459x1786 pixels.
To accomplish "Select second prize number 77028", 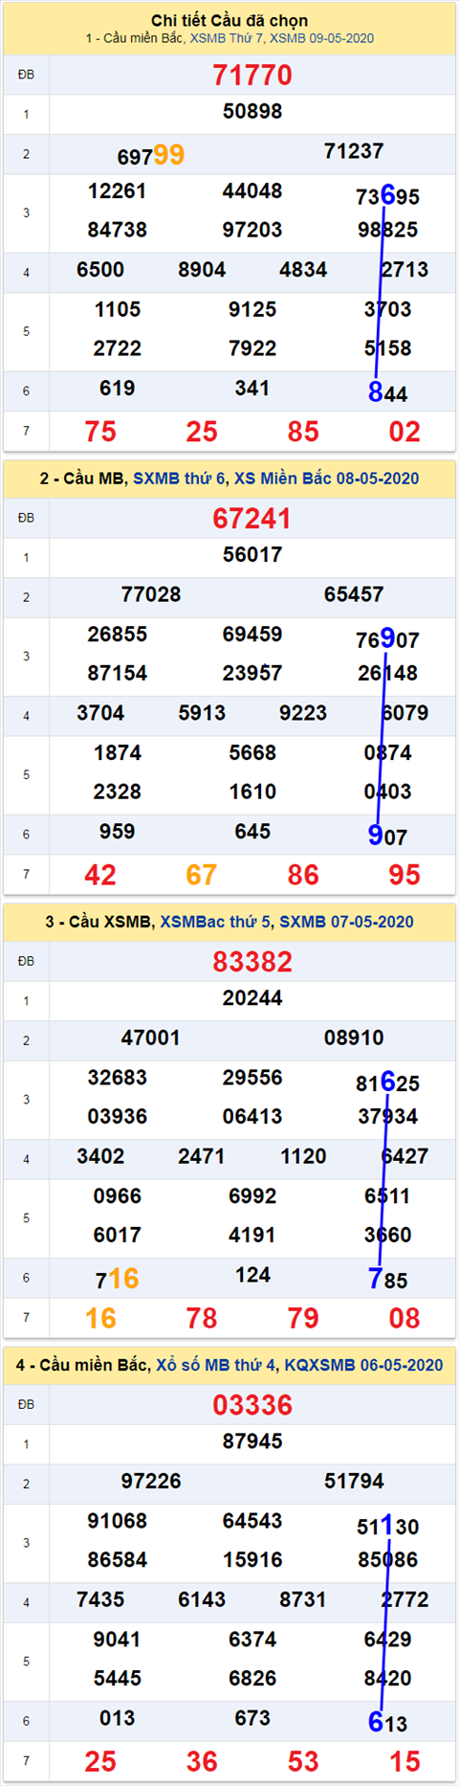I will click(x=151, y=594).
